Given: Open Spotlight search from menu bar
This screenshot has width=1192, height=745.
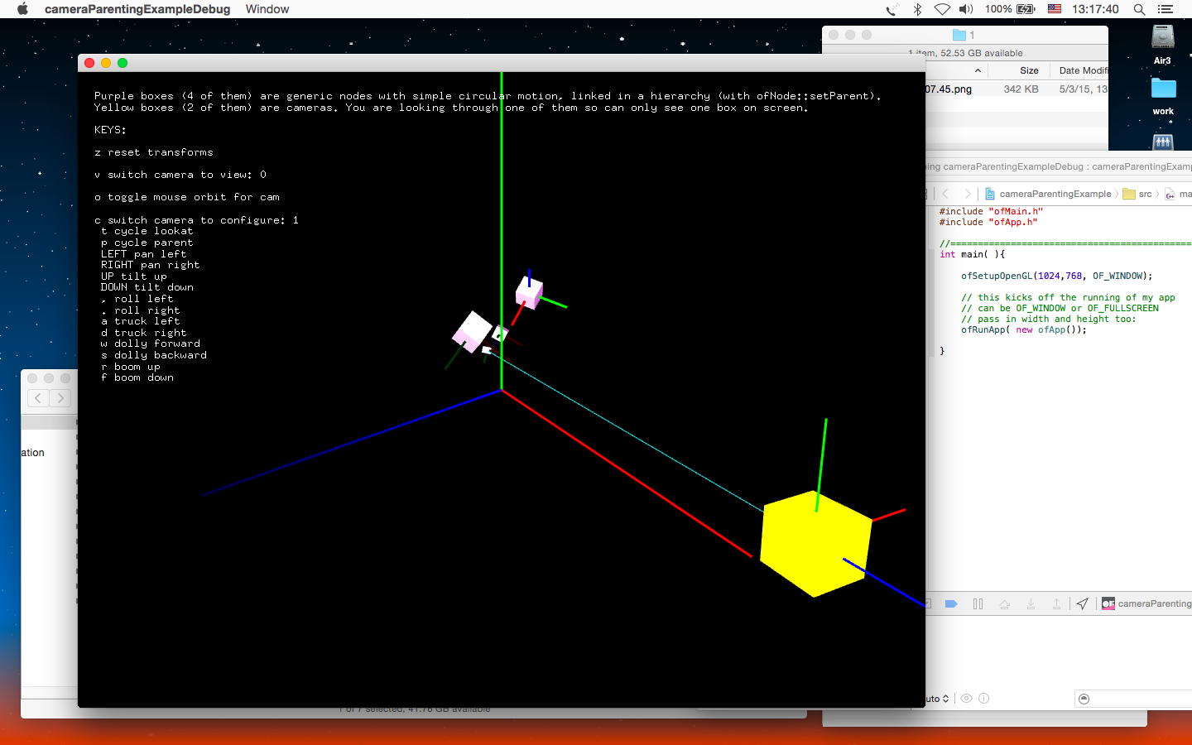Looking at the screenshot, I should pyautogui.click(x=1139, y=9).
